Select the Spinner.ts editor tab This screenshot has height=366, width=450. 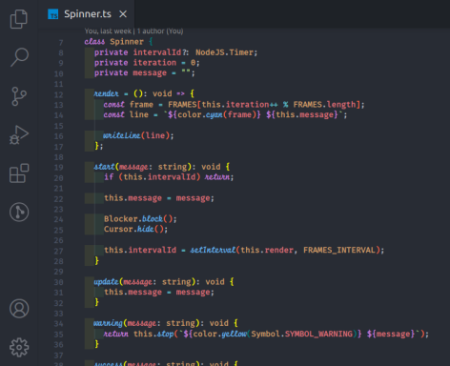[x=87, y=14]
